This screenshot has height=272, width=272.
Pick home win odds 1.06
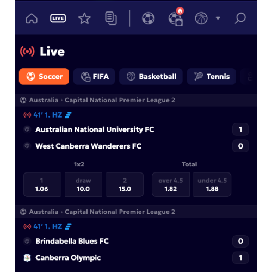42,184
